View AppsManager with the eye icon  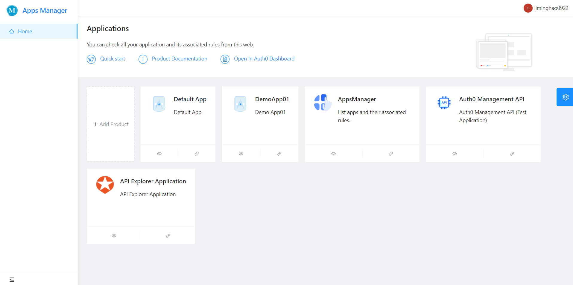click(334, 154)
